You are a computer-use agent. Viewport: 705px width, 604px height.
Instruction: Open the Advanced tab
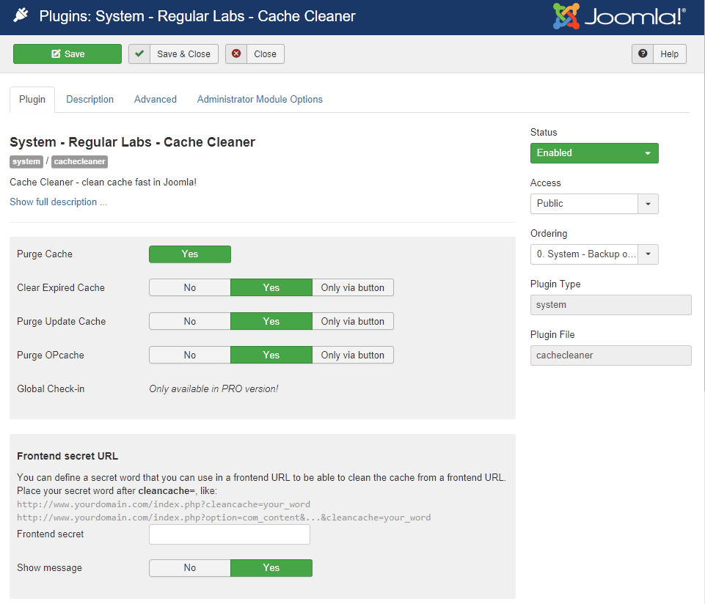click(x=155, y=99)
